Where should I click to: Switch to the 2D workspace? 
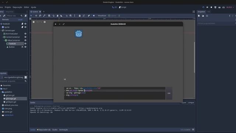tap(114, 7)
